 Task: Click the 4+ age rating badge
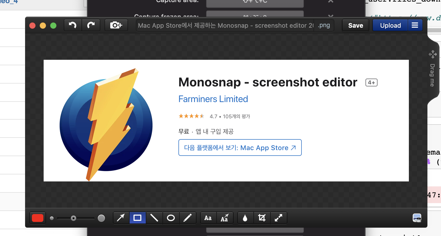tap(371, 82)
